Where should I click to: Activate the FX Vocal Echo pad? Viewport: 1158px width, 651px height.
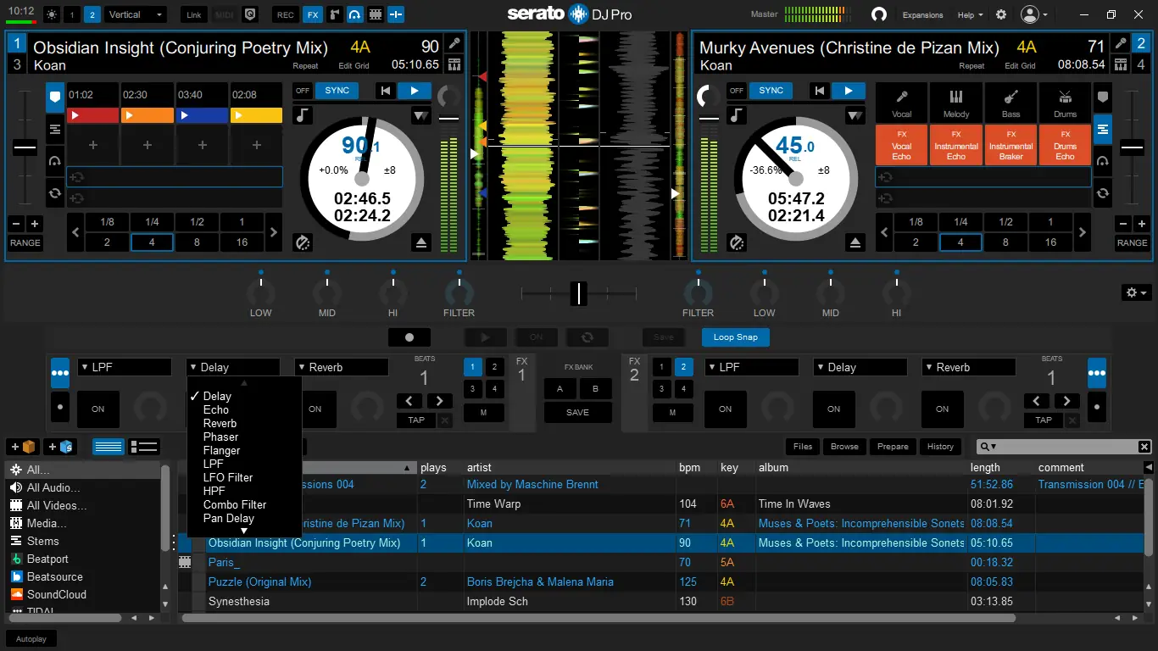[x=902, y=145]
